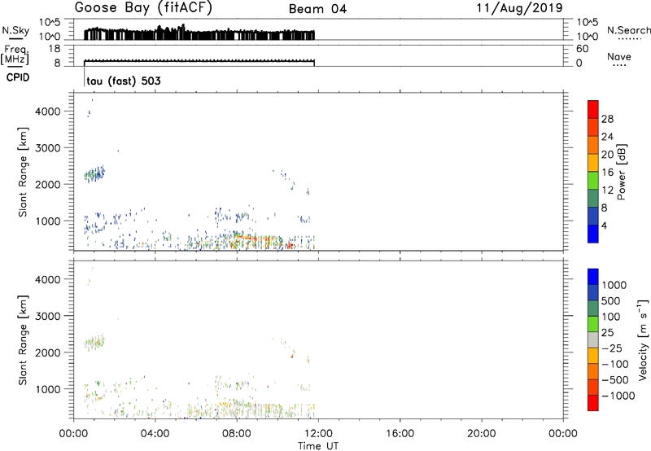
Task: Select the "60" tick on the Nave axis
Action: [583, 49]
